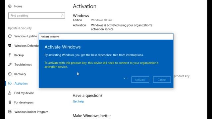Click the Activate Windows dialog title bar

106,37
